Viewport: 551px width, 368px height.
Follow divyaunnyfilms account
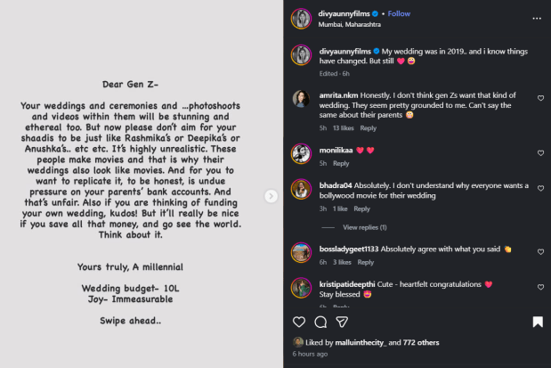(x=399, y=14)
